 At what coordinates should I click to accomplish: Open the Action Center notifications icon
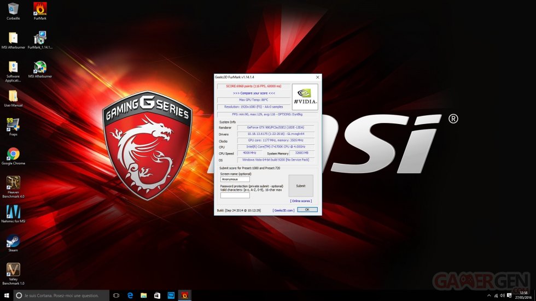point(509,296)
